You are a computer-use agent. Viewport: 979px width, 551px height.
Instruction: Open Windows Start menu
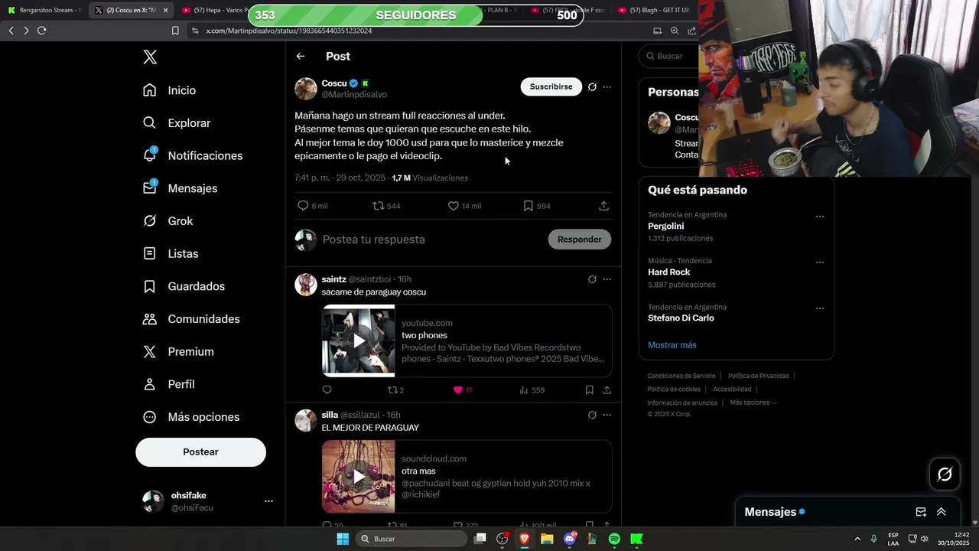[343, 539]
